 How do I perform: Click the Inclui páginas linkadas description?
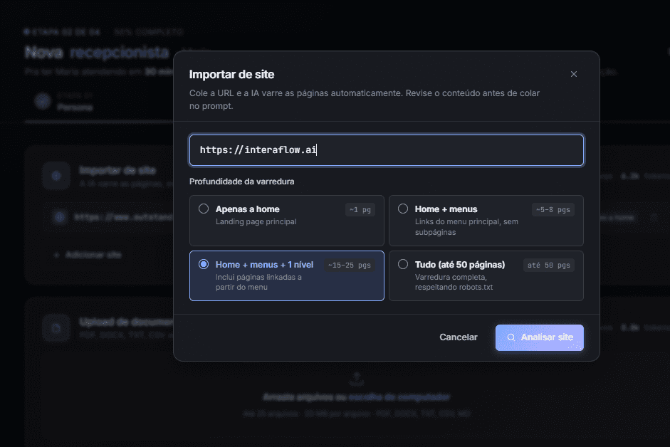258,282
